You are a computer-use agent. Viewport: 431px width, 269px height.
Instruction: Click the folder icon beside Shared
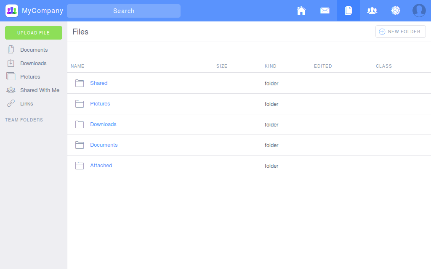click(80, 83)
